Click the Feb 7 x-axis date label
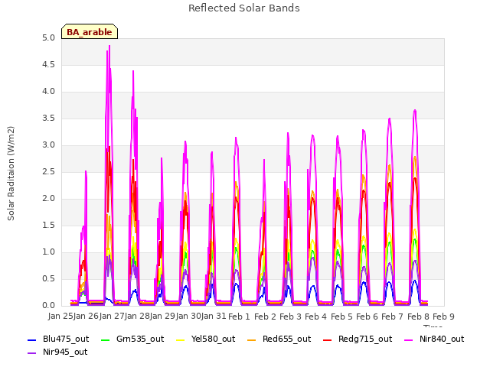 tap(393, 317)
